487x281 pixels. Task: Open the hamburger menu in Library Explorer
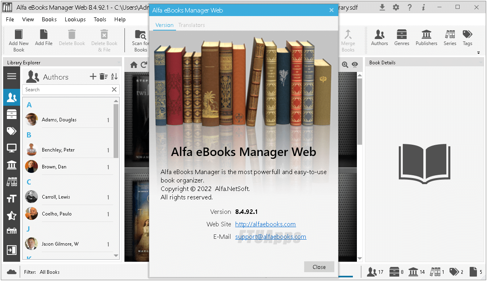(12, 76)
